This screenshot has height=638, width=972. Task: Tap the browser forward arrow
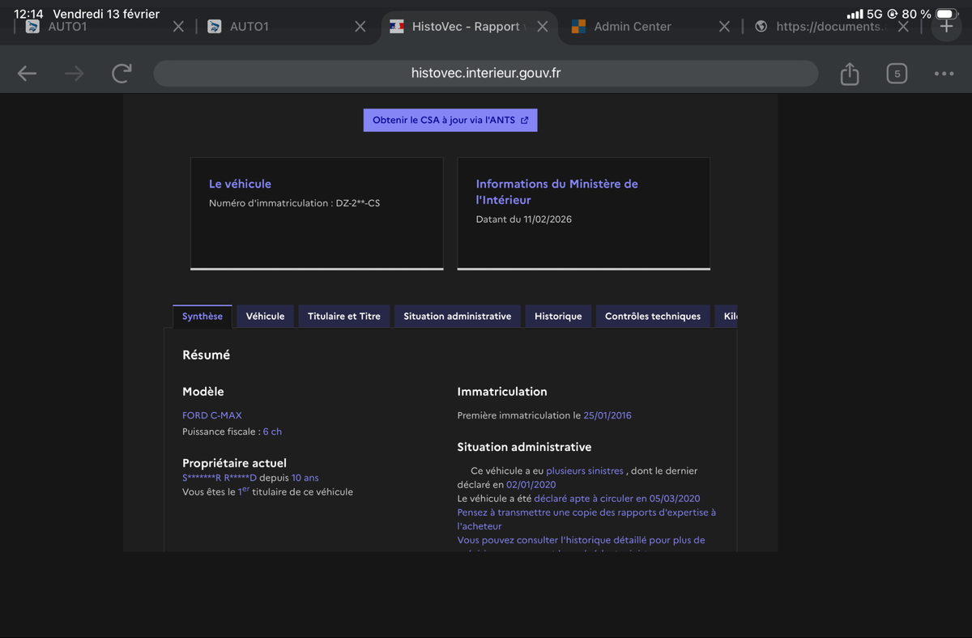tap(74, 74)
